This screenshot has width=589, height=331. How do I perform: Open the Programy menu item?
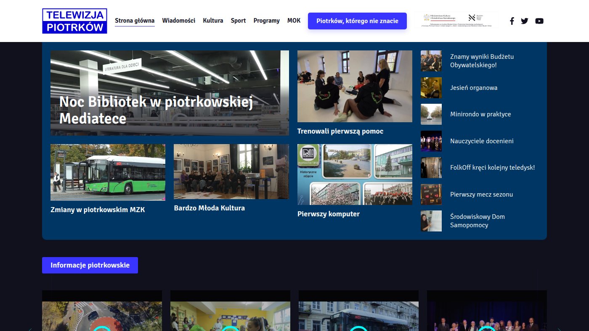[266, 21]
